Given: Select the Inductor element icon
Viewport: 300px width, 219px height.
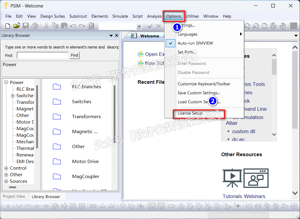Looking at the screenshot, I should (x=28, y=206).
